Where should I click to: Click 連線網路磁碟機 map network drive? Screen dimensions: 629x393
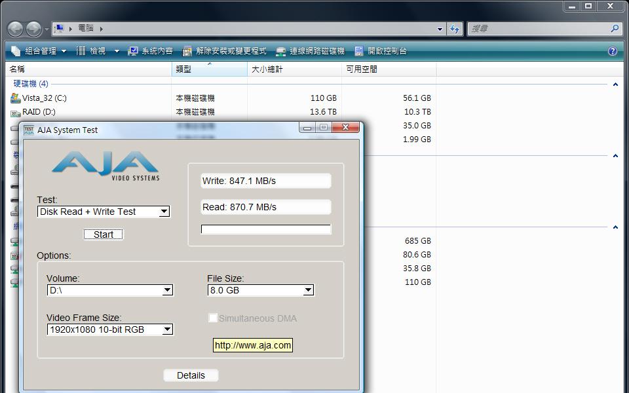coord(311,51)
